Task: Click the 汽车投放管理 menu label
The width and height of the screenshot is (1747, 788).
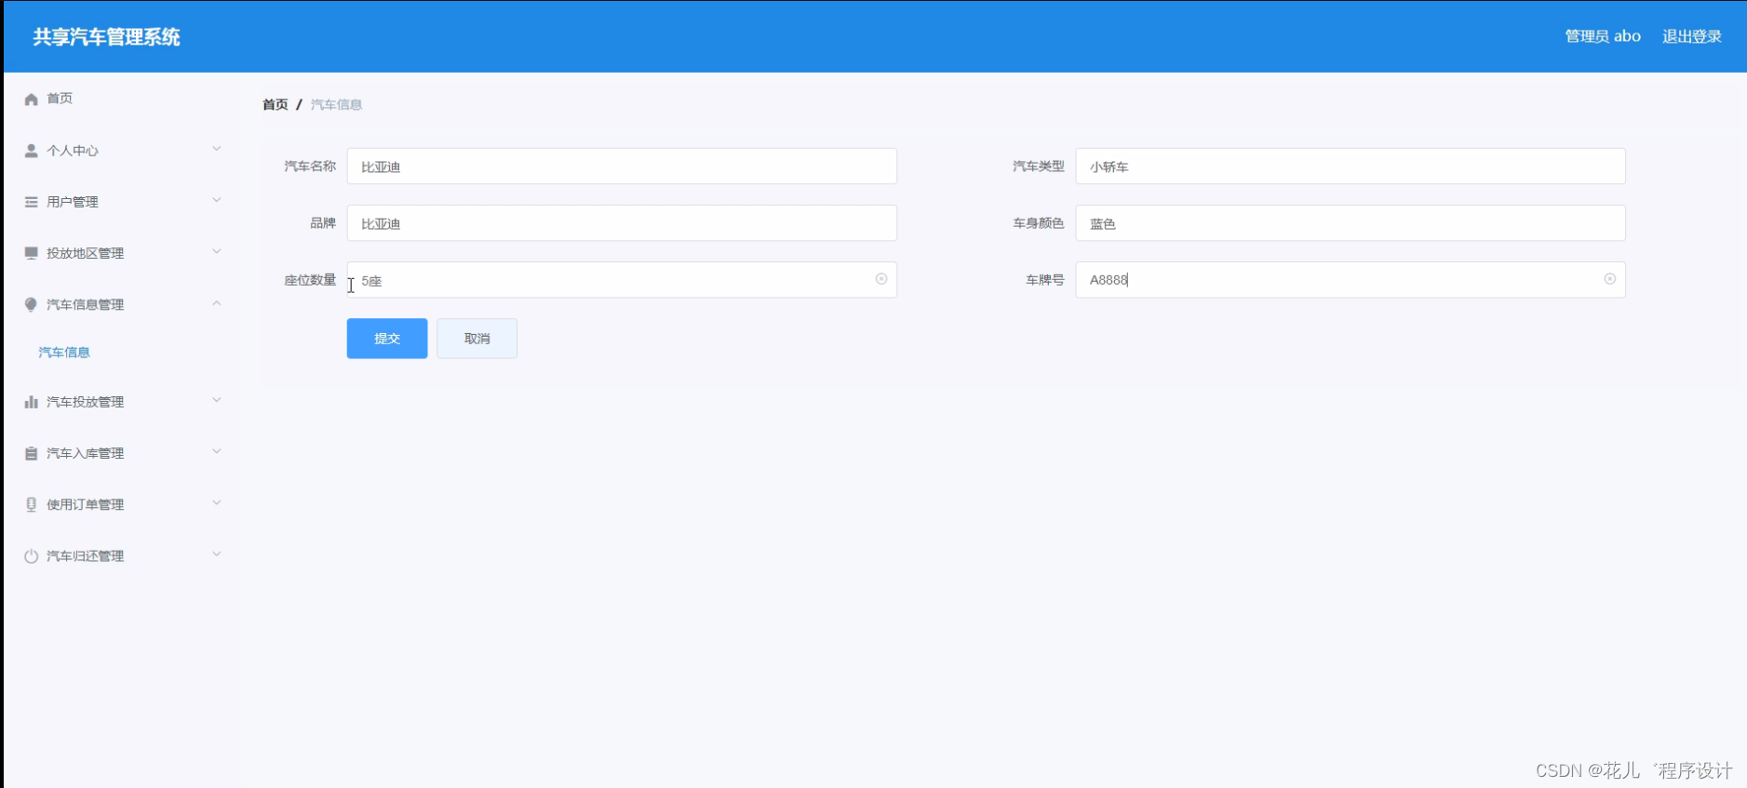Action: pyautogui.click(x=85, y=402)
